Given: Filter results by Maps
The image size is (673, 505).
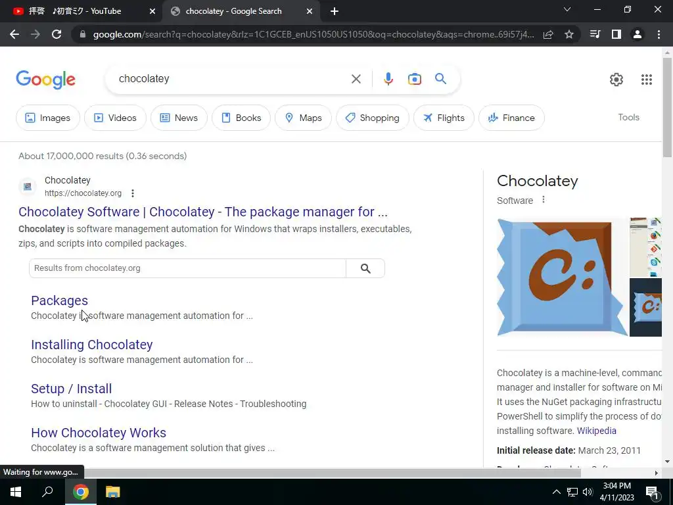Looking at the screenshot, I should (303, 118).
